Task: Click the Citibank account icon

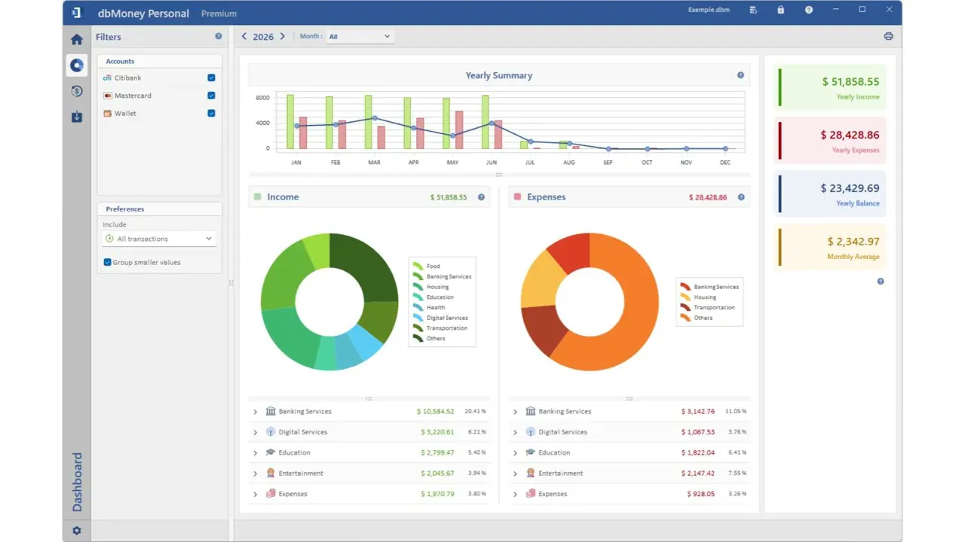Action: click(x=107, y=78)
